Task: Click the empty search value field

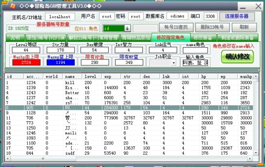Action: click(x=145, y=28)
